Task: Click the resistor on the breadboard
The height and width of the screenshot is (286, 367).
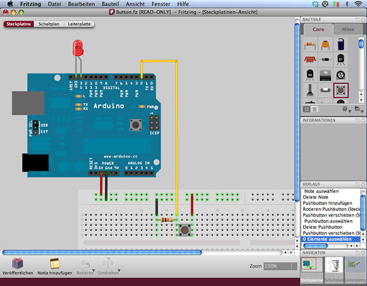Action: (167, 220)
